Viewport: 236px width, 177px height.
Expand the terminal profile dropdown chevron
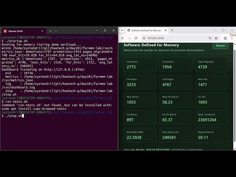56,31
